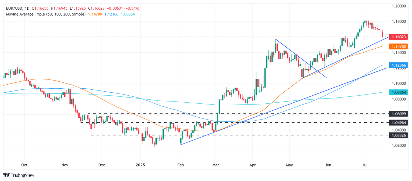Screen dimensions: 412x181
Task: Click the Moving Average Triple legend label
Action: point(45,14)
